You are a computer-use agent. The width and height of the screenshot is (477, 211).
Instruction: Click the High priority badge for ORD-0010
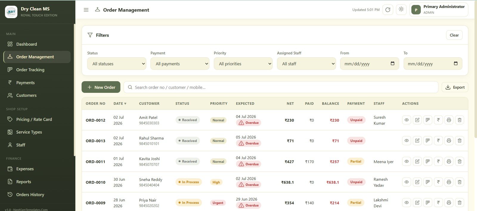[216, 182]
